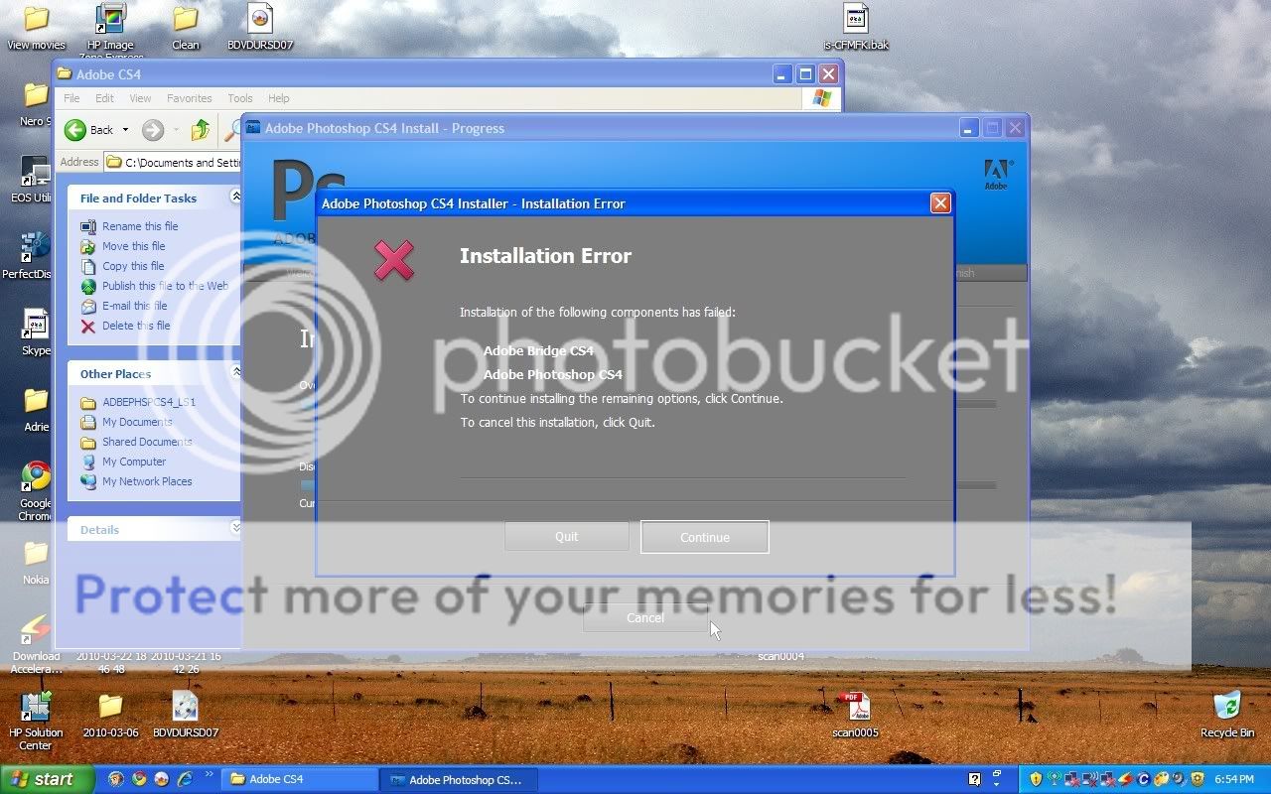Screen dimensions: 1271x794
Task: Expand the Details panel
Action: point(235,528)
